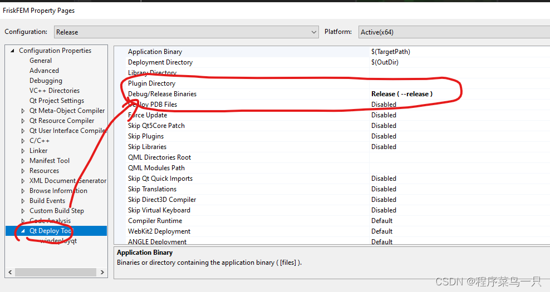The height and width of the screenshot is (292, 550).
Task: Select Advanced in the properties tree
Action: pyautogui.click(x=44, y=71)
